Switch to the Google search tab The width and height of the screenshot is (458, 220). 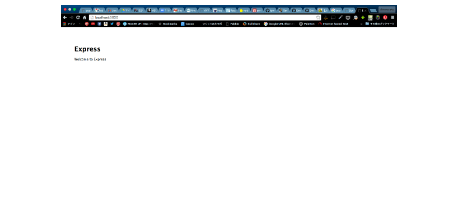[335, 11]
